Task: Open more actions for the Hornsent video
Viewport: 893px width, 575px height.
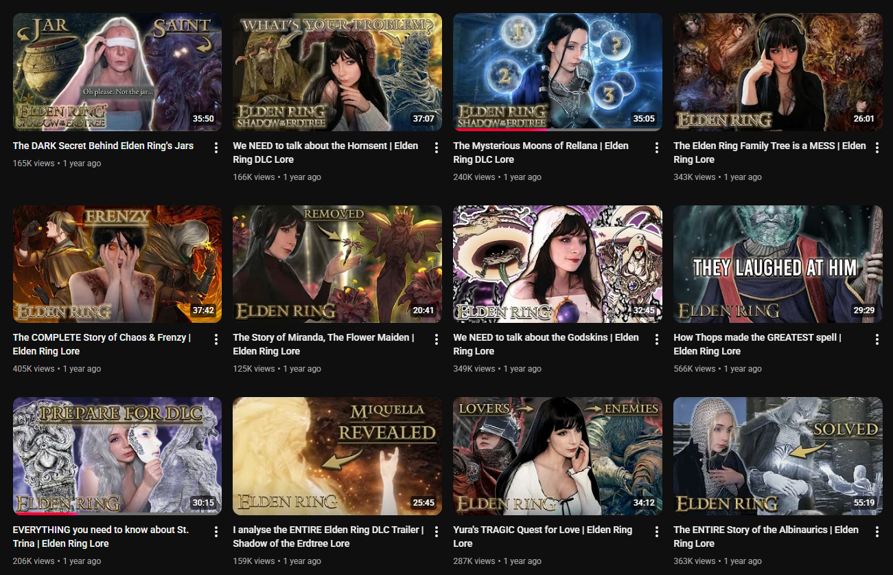Action: 437,148
